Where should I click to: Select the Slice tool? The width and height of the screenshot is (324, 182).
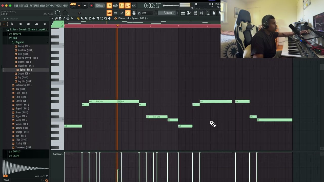coord(98,18)
